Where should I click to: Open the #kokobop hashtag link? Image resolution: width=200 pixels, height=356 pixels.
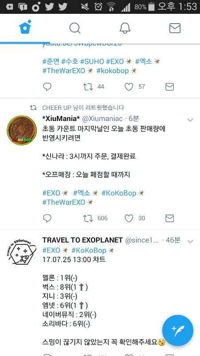tap(113, 71)
